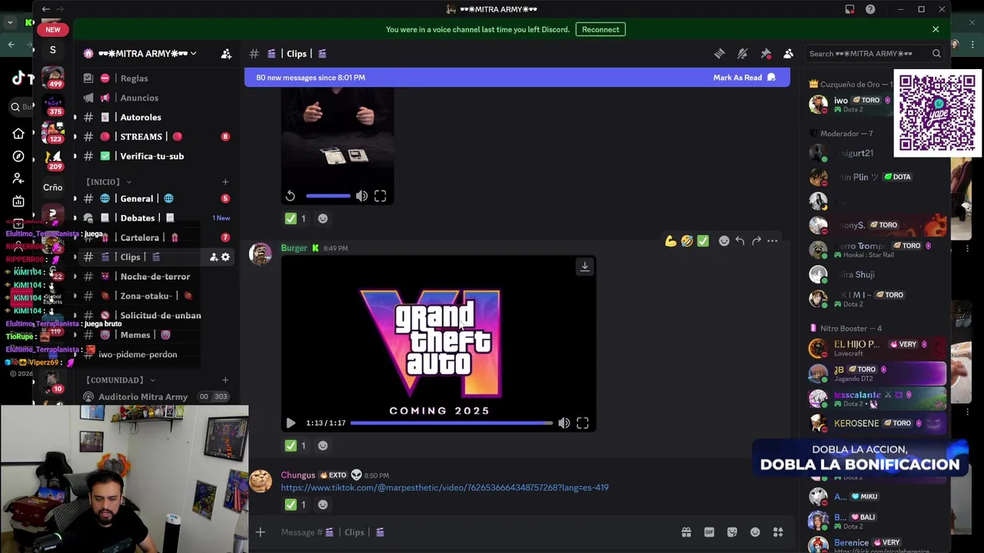Toggle checkmark reaction under GTA video
Screen dimensions: 984x553
pyautogui.click(x=296, y=445)
